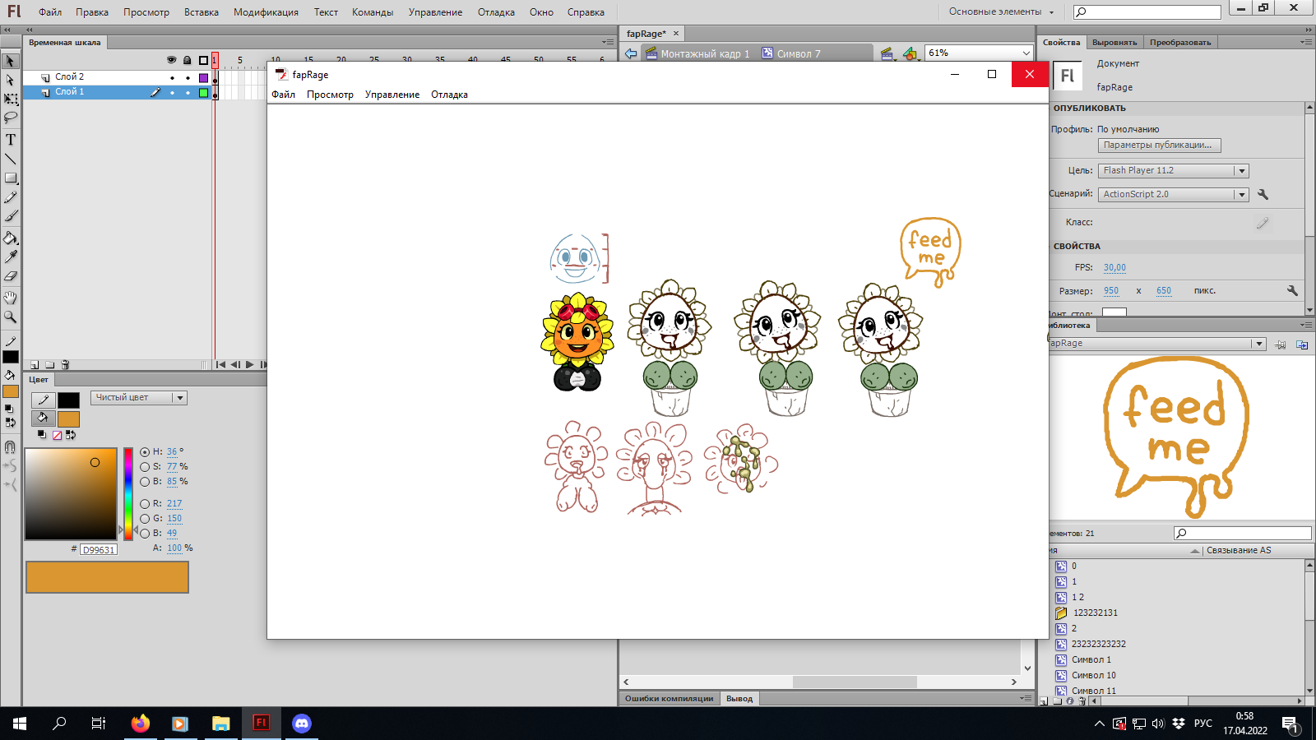This screenshot has height=740, width=1316.
Task: Select the Eyedropper tool
Action: click(11, 257)
